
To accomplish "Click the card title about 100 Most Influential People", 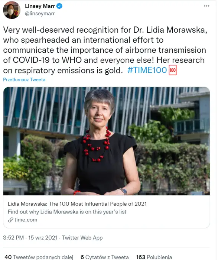I will tap(77, 204).
